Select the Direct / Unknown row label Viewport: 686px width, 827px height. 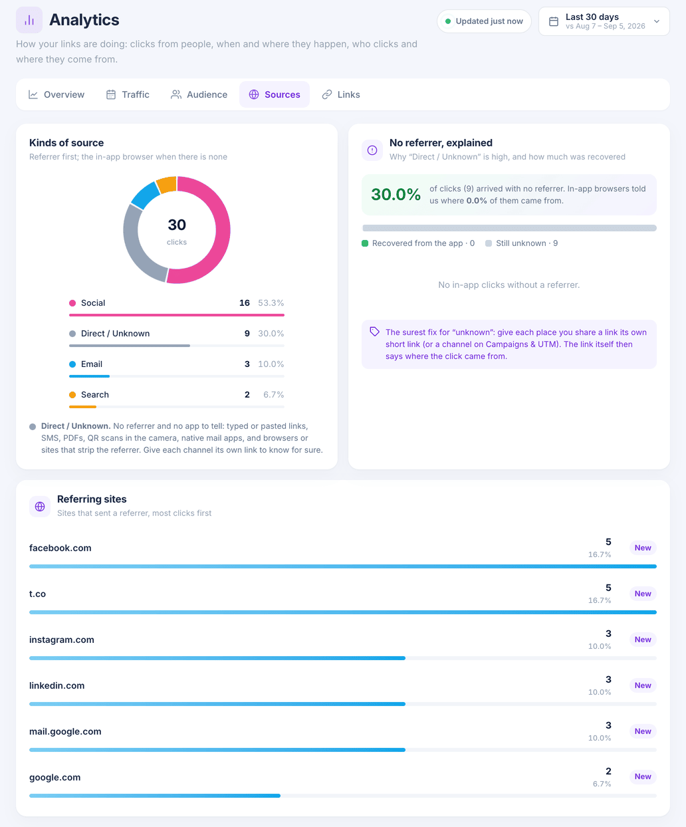point(115,334)
